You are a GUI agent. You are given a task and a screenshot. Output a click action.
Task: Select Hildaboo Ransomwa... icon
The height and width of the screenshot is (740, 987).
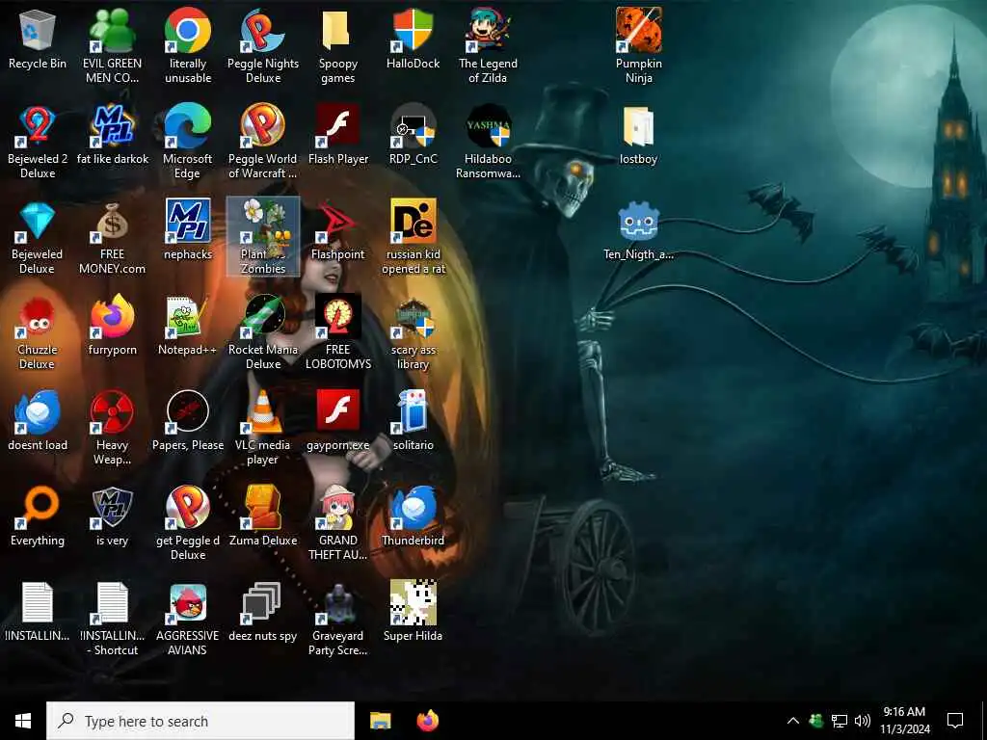pos(488,141)
